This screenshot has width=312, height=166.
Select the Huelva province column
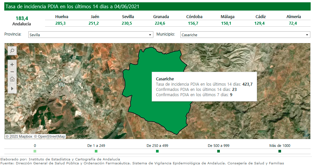tap(62, 17)
